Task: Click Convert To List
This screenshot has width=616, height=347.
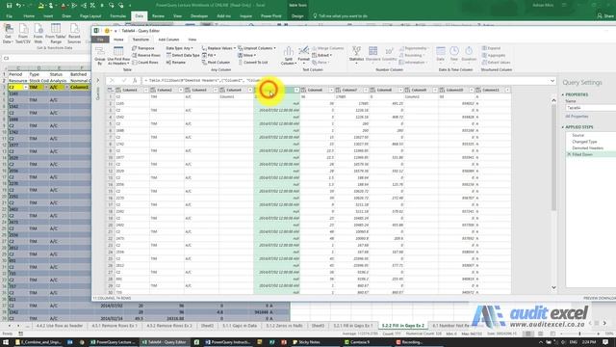Action: coord(253,63)
